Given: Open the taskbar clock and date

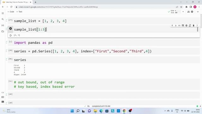Looking at the screenshot, I should click(x=196, y=111).
